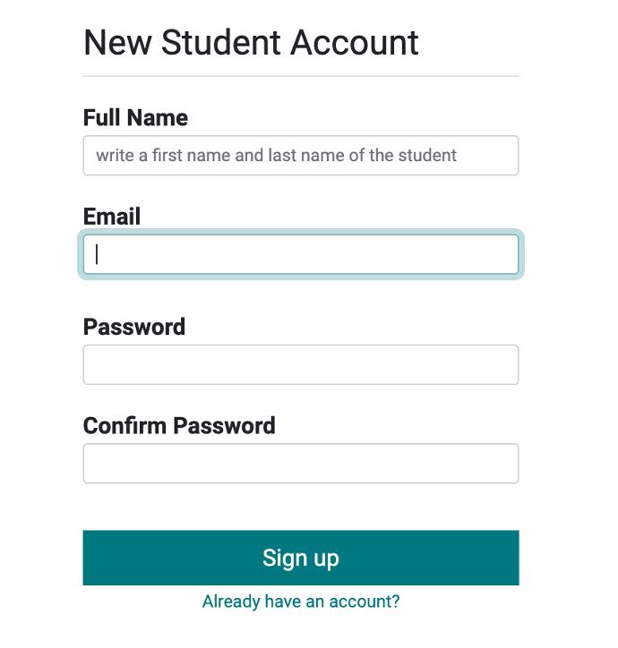This screenshot has height=648, width=618.
Task: Click the "New Student Account" heading
Action: [251, 42]
